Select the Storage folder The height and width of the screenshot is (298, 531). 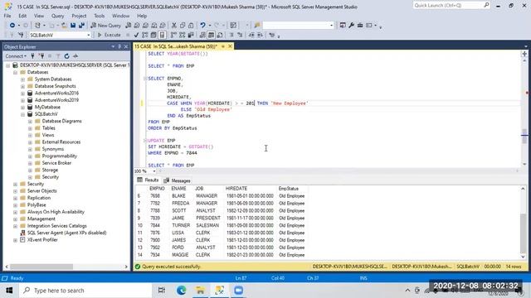coord(50,170)
